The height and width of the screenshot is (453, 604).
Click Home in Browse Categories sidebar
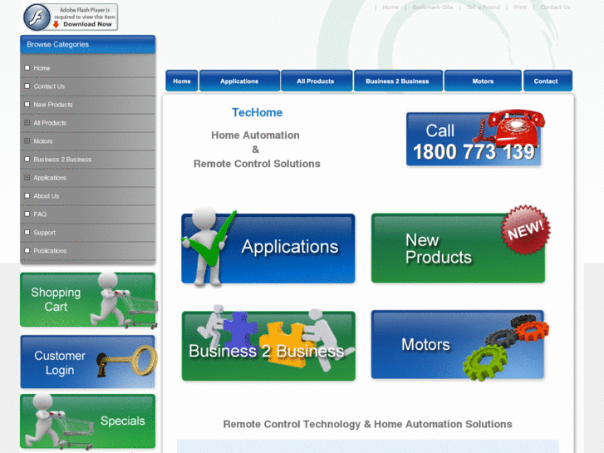(x=42, y=68)
